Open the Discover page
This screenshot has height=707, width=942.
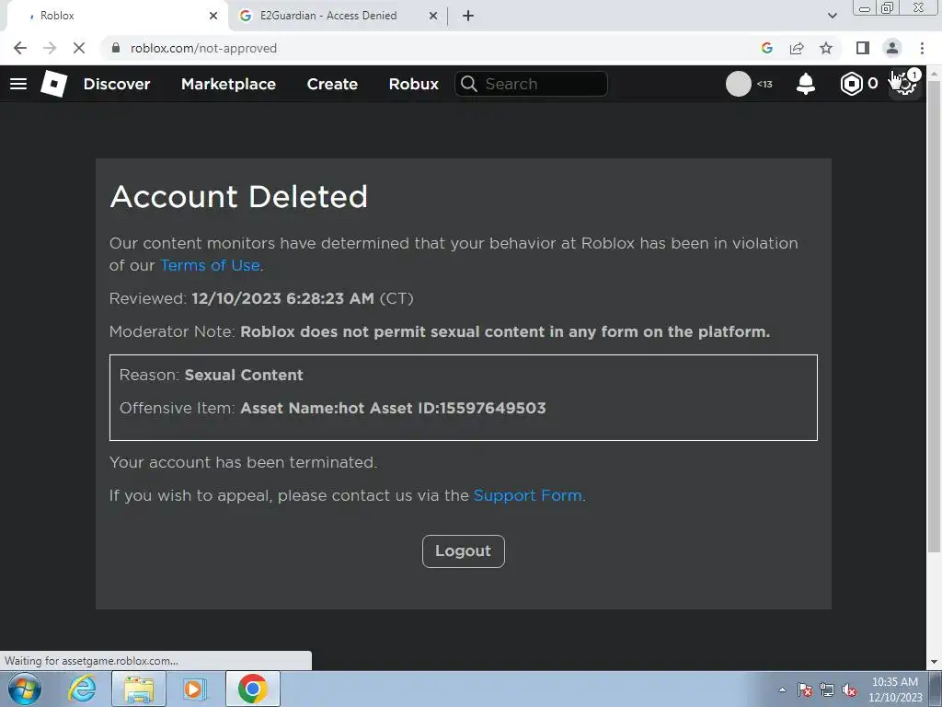(117, 84)
